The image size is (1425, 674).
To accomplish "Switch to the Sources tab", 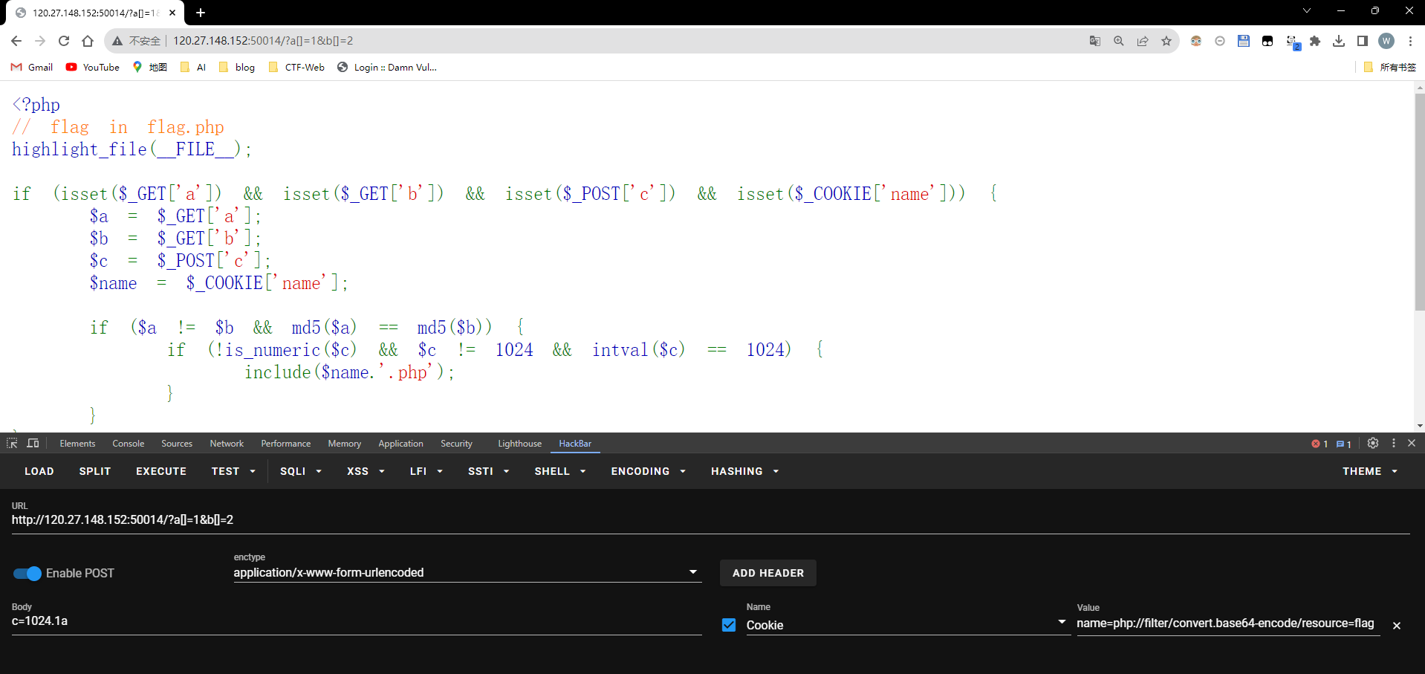I will (x=177, y=444).
